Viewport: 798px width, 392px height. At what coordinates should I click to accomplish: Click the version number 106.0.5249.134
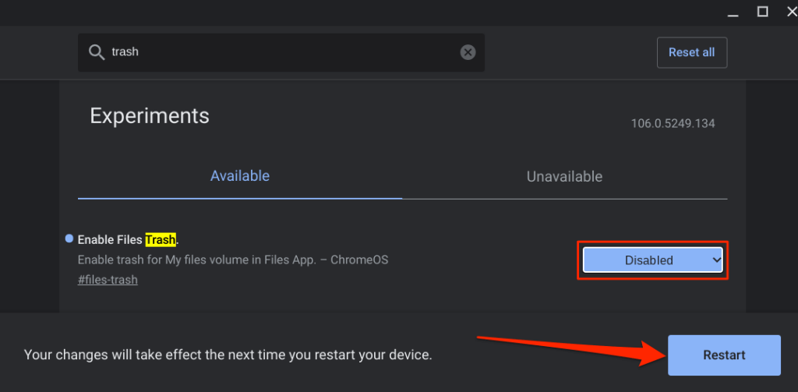[673, 124]
